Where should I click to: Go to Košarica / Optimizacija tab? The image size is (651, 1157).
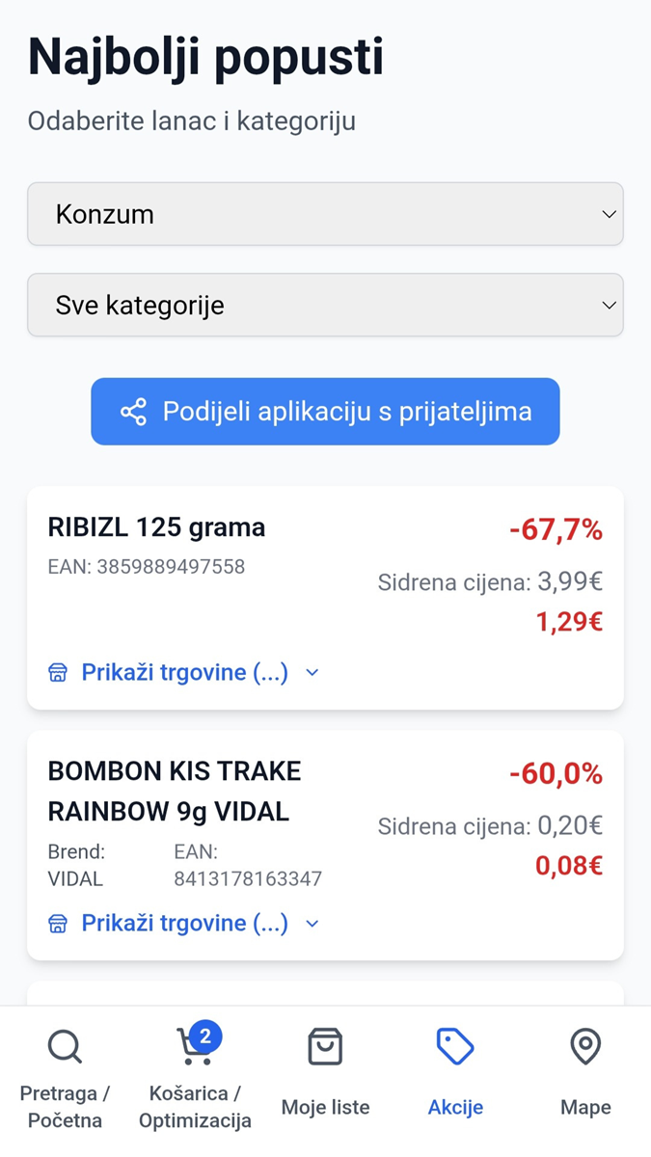click(x=195, y=1107)
